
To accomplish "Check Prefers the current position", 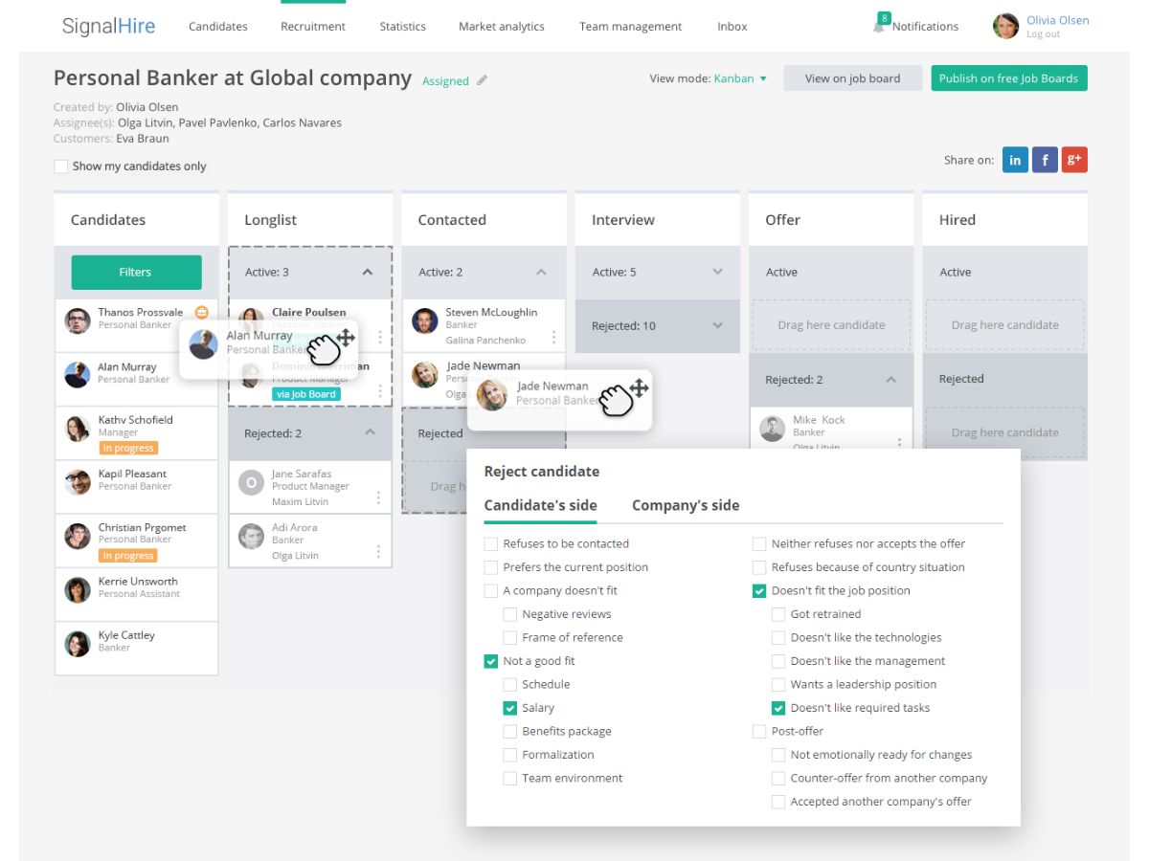I will [491, 567].
